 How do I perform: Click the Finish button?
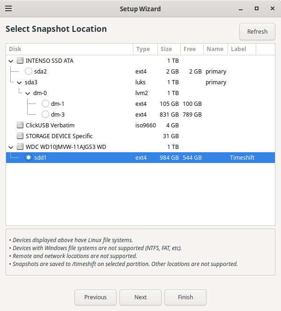click(x=185, y=297)
